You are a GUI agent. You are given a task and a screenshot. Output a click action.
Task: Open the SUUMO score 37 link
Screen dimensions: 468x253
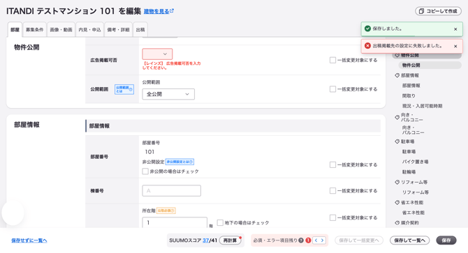[205, 240]
